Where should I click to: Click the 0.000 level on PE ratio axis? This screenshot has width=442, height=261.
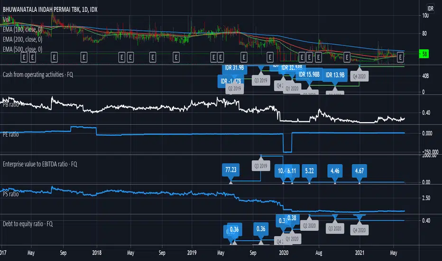click(427, 133)
